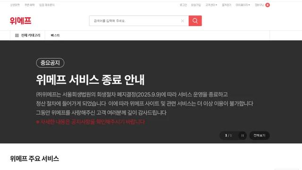302x170 pixels.
Task: Open the 베스트 tab
Action: pyautogui.click(x=55, y=35)
